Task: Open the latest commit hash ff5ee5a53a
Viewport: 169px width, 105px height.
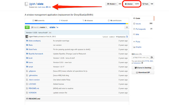Action: point(120,37)
